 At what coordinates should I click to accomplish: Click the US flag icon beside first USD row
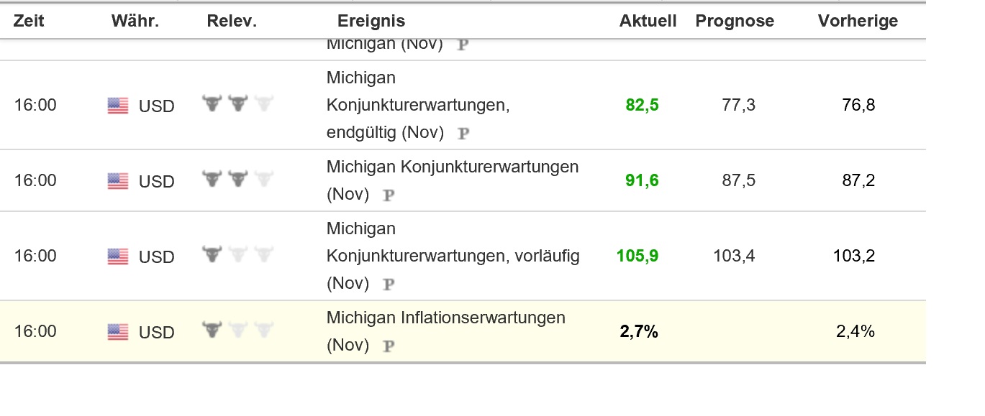click(x=118, y=105)
